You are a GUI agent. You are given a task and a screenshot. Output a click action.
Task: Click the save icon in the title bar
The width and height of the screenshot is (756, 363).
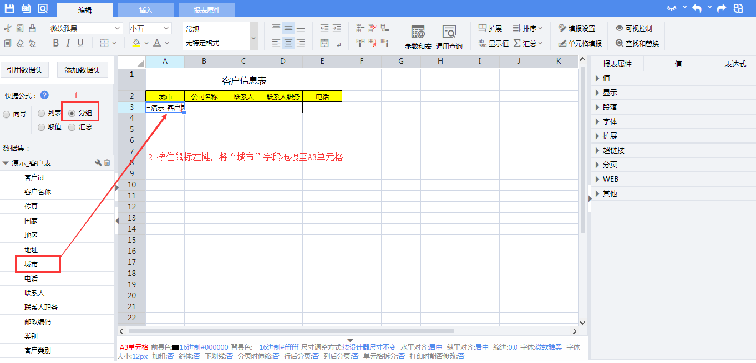[x=9, y=8]
